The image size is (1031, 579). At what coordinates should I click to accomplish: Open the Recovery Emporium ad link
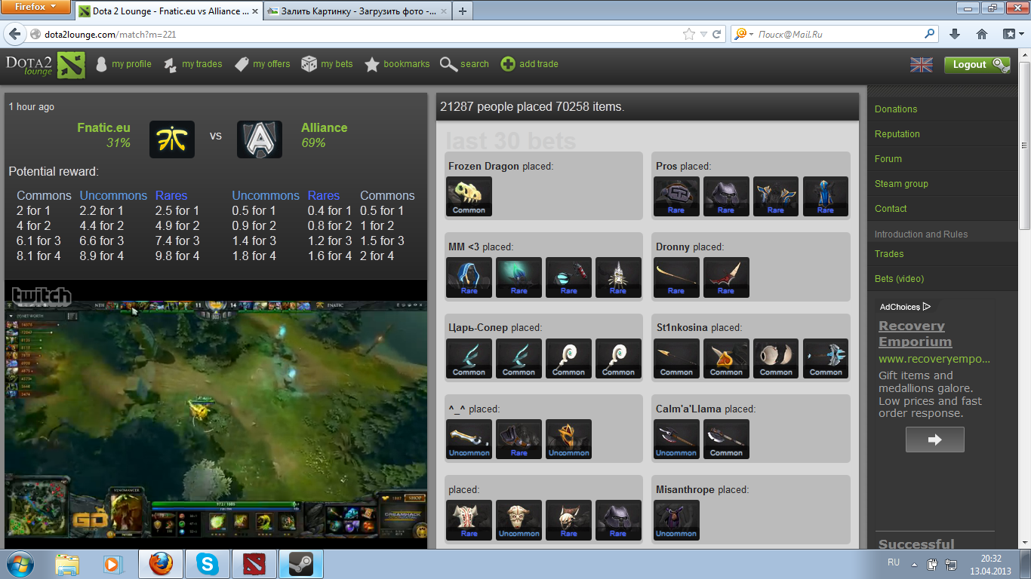click(916, 334)
